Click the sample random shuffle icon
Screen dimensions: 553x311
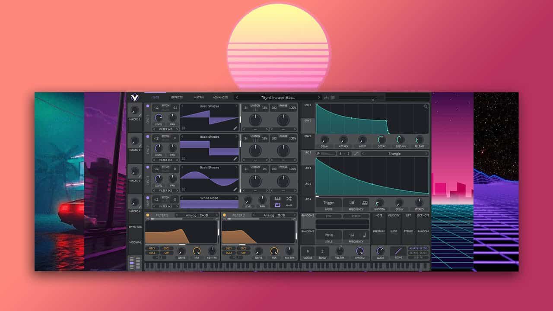point(289,198)
